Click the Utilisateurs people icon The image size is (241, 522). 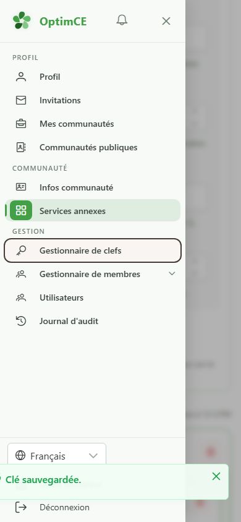[21, 297]
